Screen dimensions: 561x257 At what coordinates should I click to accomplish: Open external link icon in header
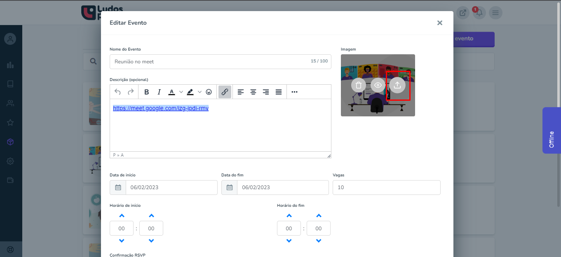pos(463,13)
